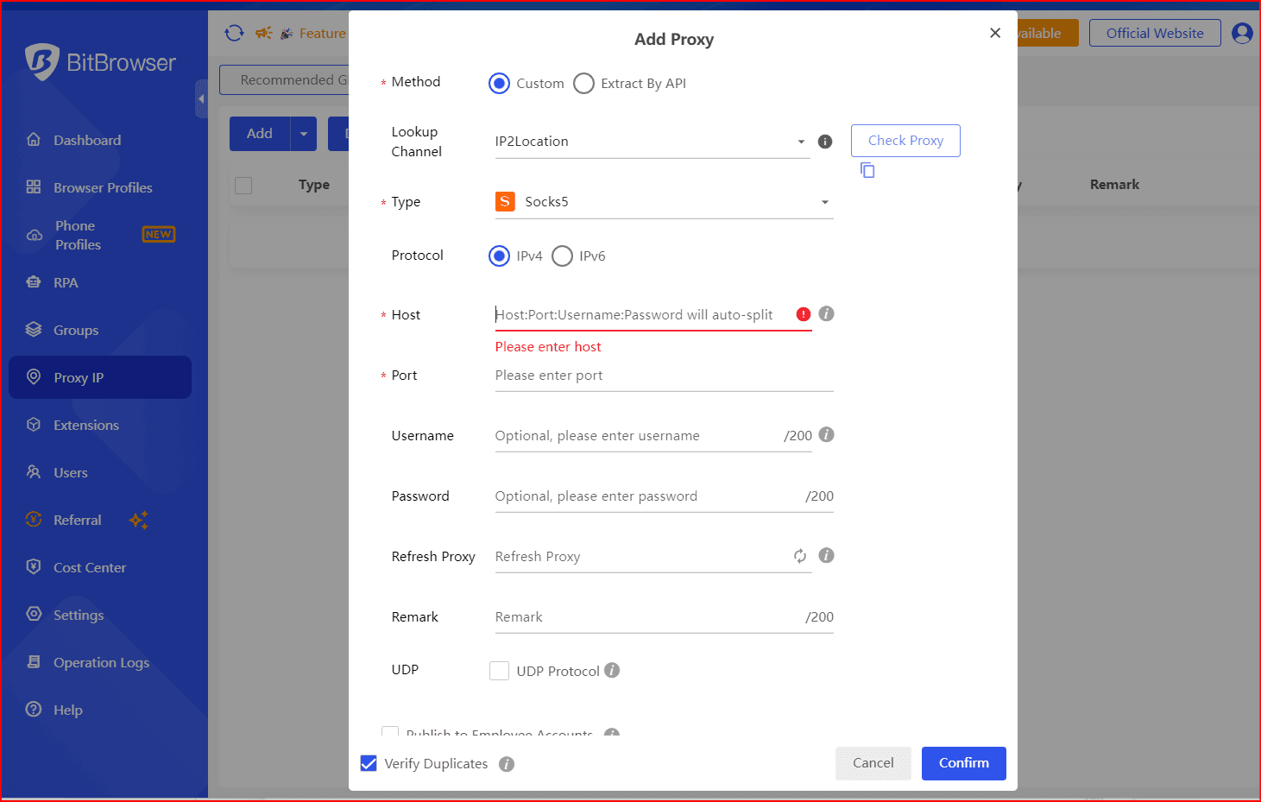Click the info icon next to UDP Protocol
This screenshot has height=802, width=1261.
pos(612,671)
